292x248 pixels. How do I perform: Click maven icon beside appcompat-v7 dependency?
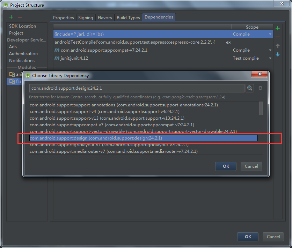click(57, 50)
